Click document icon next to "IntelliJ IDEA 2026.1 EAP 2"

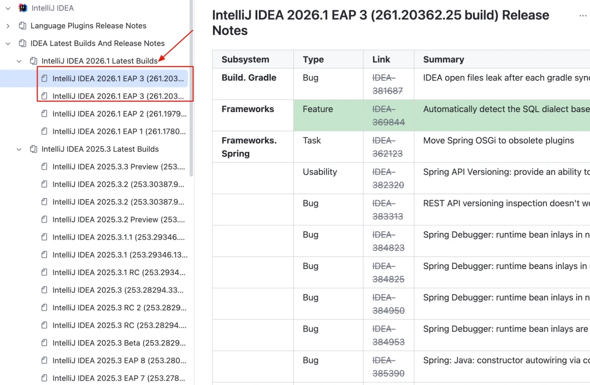point(44,114)
